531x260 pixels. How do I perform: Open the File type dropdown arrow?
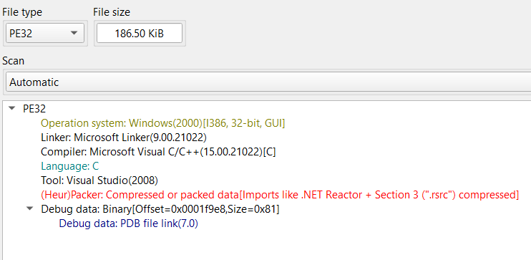pyautogui.click(x=74, y=33)
